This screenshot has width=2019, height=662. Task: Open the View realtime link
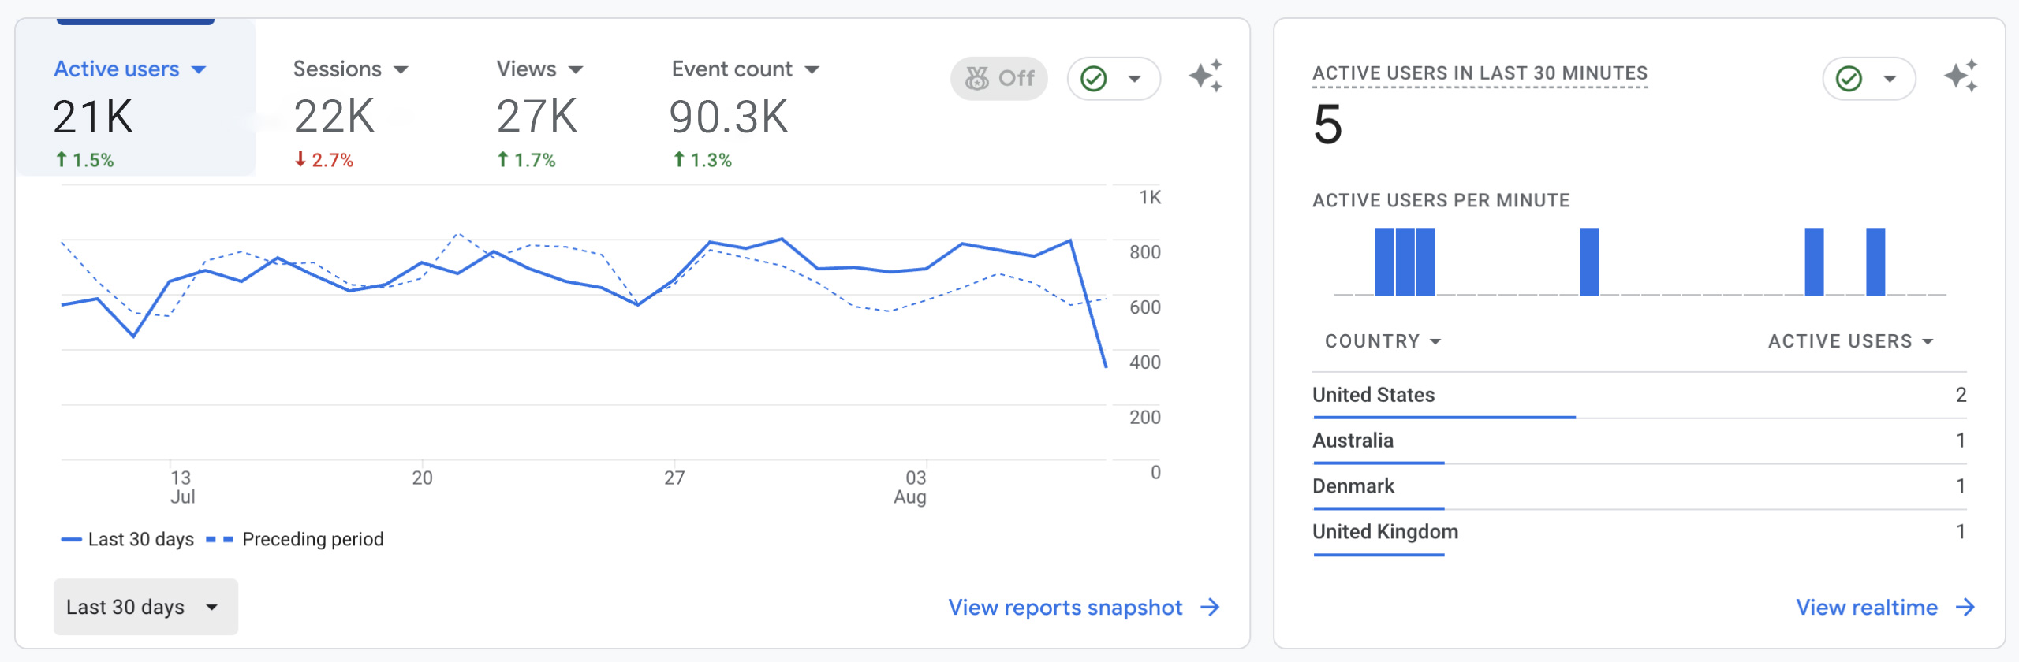point(1866,607)
